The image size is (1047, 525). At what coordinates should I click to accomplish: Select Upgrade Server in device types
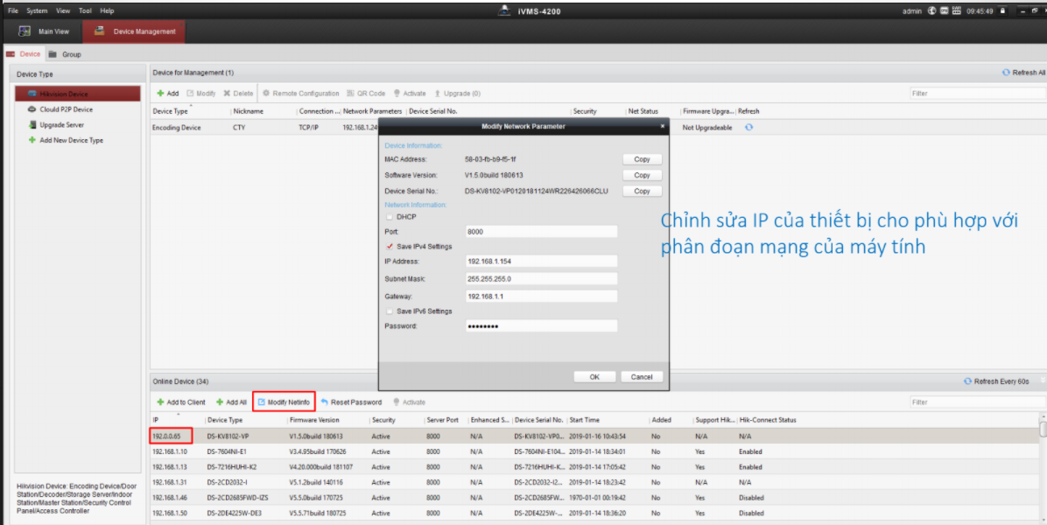click(x=61, y=125)
